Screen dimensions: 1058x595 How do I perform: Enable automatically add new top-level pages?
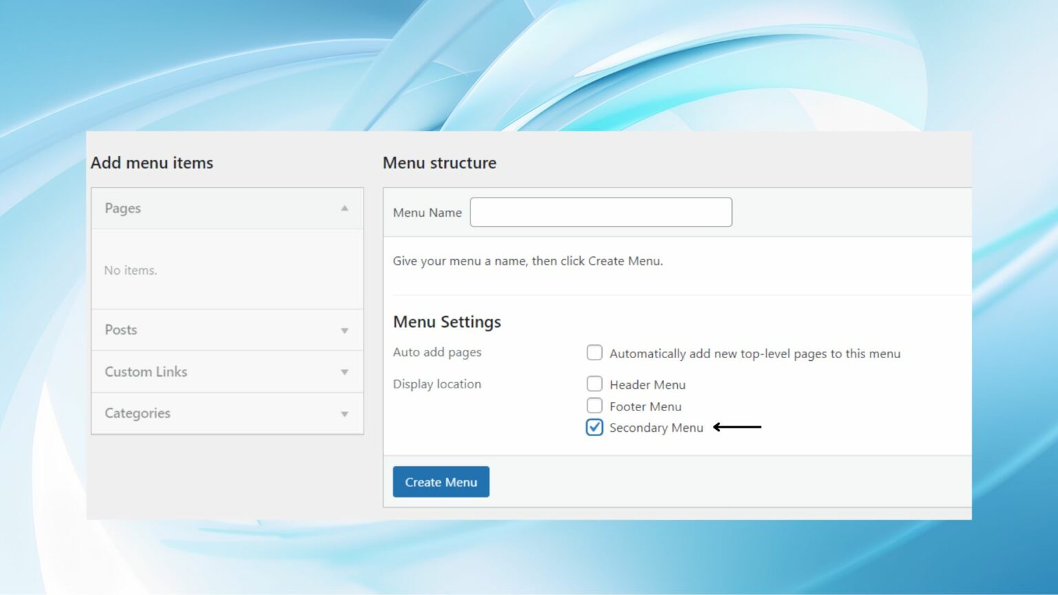[x=594, y=352]
